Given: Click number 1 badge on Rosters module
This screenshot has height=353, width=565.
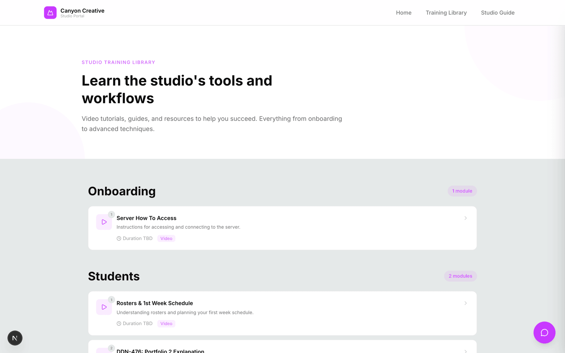Looking at the screenshot, I should [111, 300].
